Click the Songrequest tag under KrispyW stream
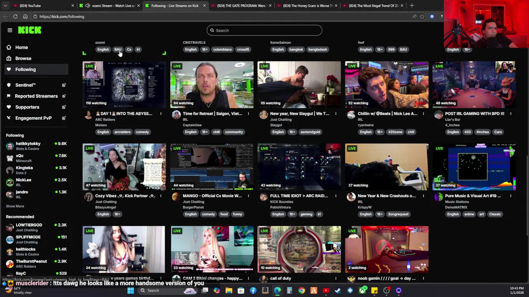Viewport: 529px width, 297px height. 398,214
